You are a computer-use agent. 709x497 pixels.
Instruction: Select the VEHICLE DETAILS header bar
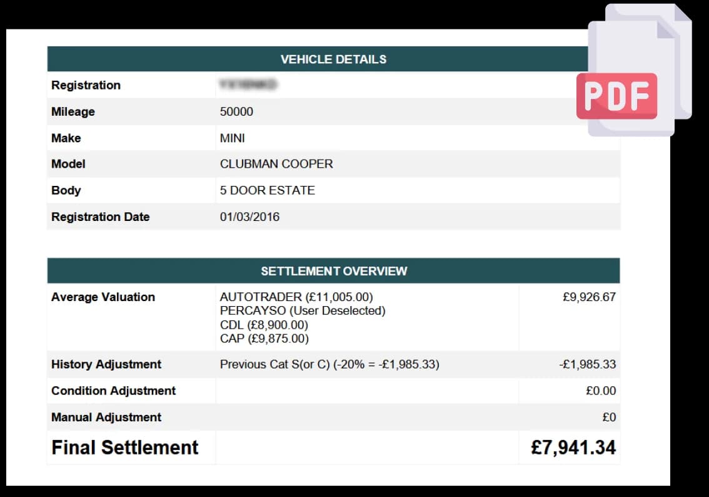(333, 59)
